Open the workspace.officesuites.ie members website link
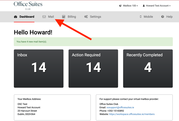 (132, 114)
